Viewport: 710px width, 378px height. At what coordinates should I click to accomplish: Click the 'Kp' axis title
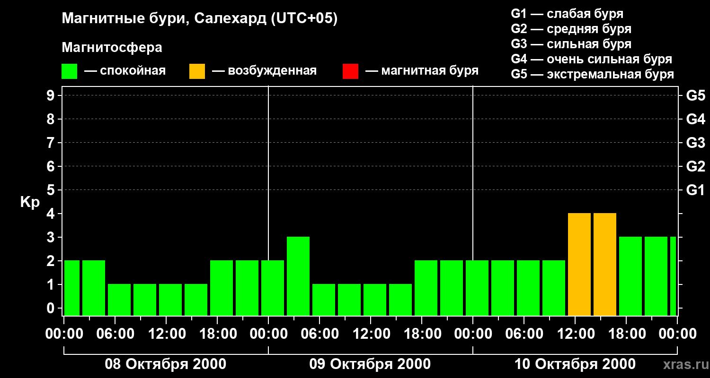[30, 203]
